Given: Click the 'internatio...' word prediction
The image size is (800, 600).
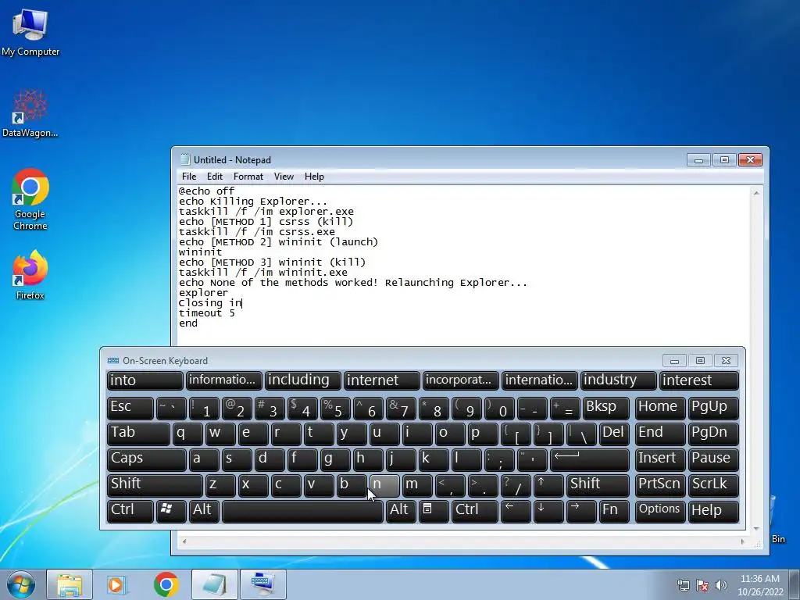Looking at the screenshot, I should click(539, 380).
